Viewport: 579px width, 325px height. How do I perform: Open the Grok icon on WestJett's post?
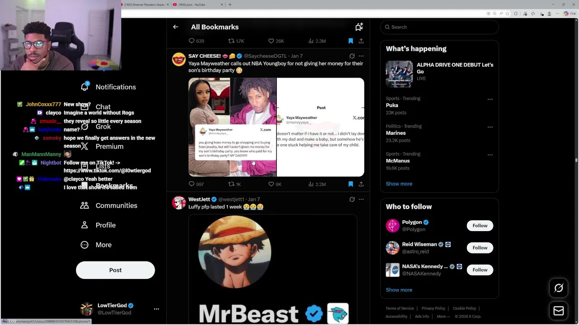coord(352,199)
